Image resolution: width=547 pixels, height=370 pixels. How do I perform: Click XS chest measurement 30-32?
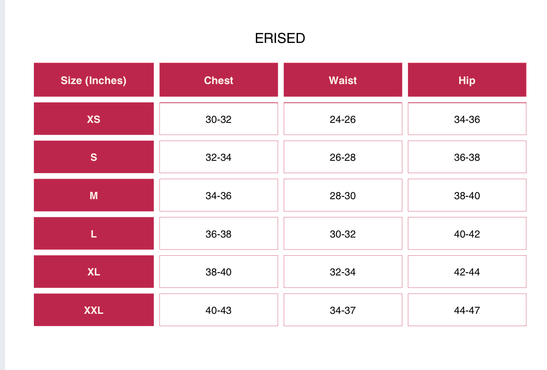point(219,119)
